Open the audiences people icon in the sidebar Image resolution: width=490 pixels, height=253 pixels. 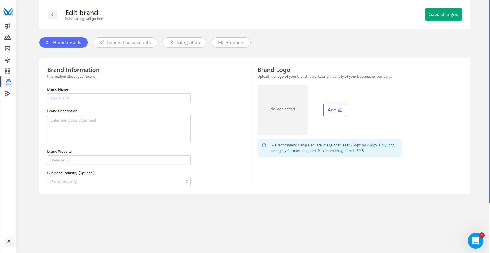tap(8, 37)
